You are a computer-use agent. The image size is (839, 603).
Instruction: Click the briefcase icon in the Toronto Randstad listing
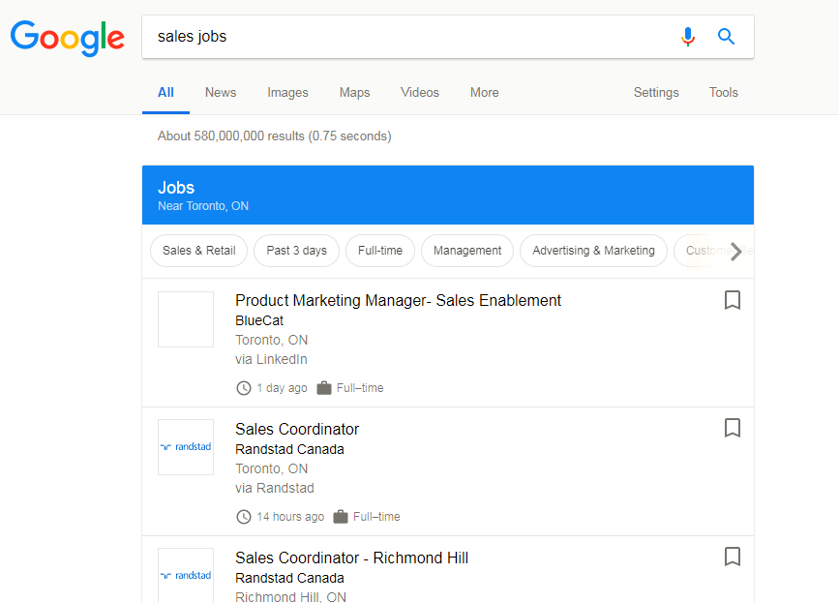pos(341,516)
